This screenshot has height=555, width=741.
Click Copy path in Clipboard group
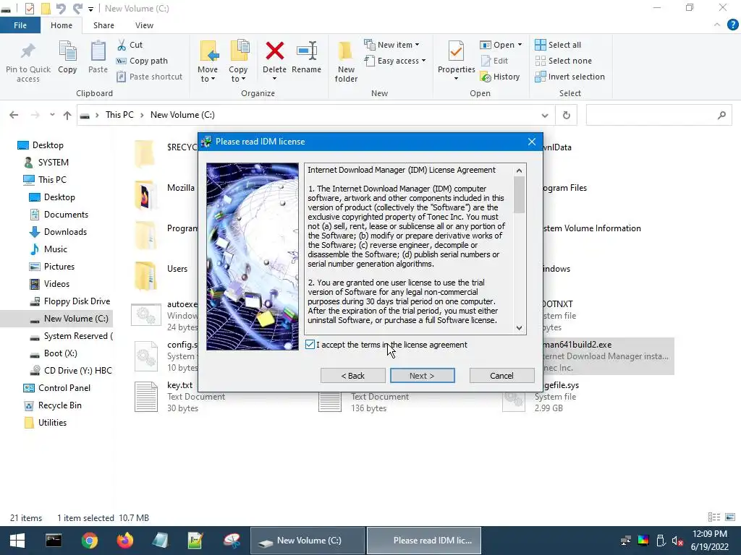click(x=143, y=61)
